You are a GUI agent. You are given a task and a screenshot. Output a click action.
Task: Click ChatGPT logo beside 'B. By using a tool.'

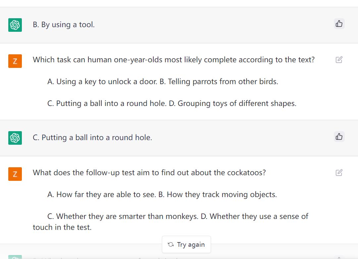[15, 25]
